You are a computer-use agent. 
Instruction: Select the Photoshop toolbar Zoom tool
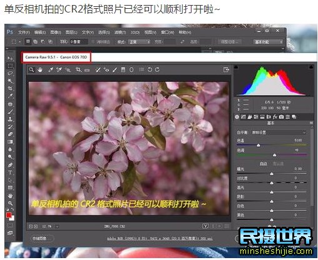10,203
